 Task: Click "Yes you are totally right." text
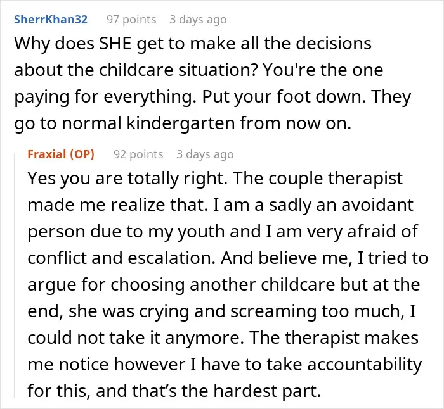click(x=127, y=179)
